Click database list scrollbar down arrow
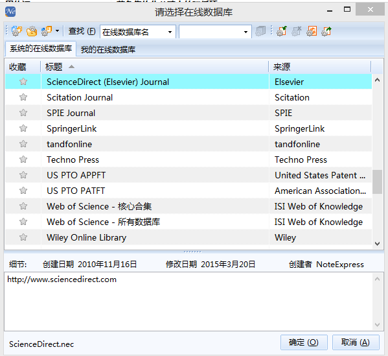The width and height of the screenshot is (388, 356). point(378,244)
